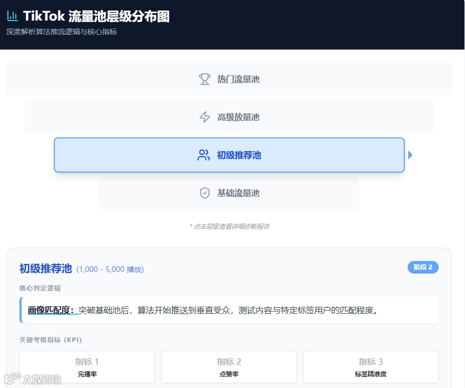This screenshot has width=465, height=388.
Task: Click the bar chart icon beside TikTok title
Action: 12,16
